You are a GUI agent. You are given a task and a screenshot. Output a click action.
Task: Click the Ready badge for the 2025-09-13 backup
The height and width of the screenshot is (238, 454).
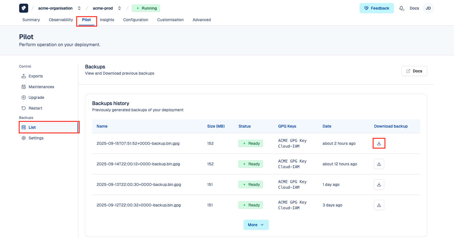(251, 184)
